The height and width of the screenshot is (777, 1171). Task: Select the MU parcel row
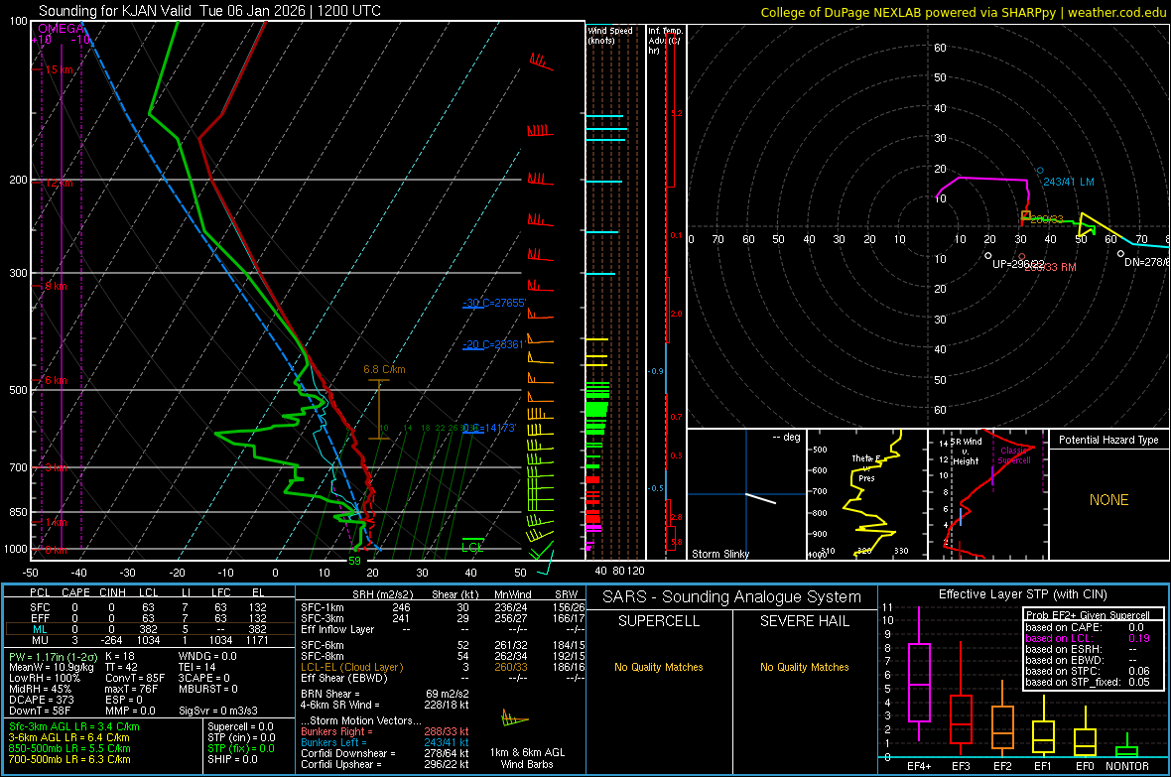[x=149, y=639]
